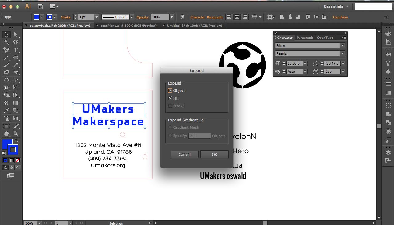
Task: Click the Stroke checkbox in Expand dialog
Action: [170, 106]
